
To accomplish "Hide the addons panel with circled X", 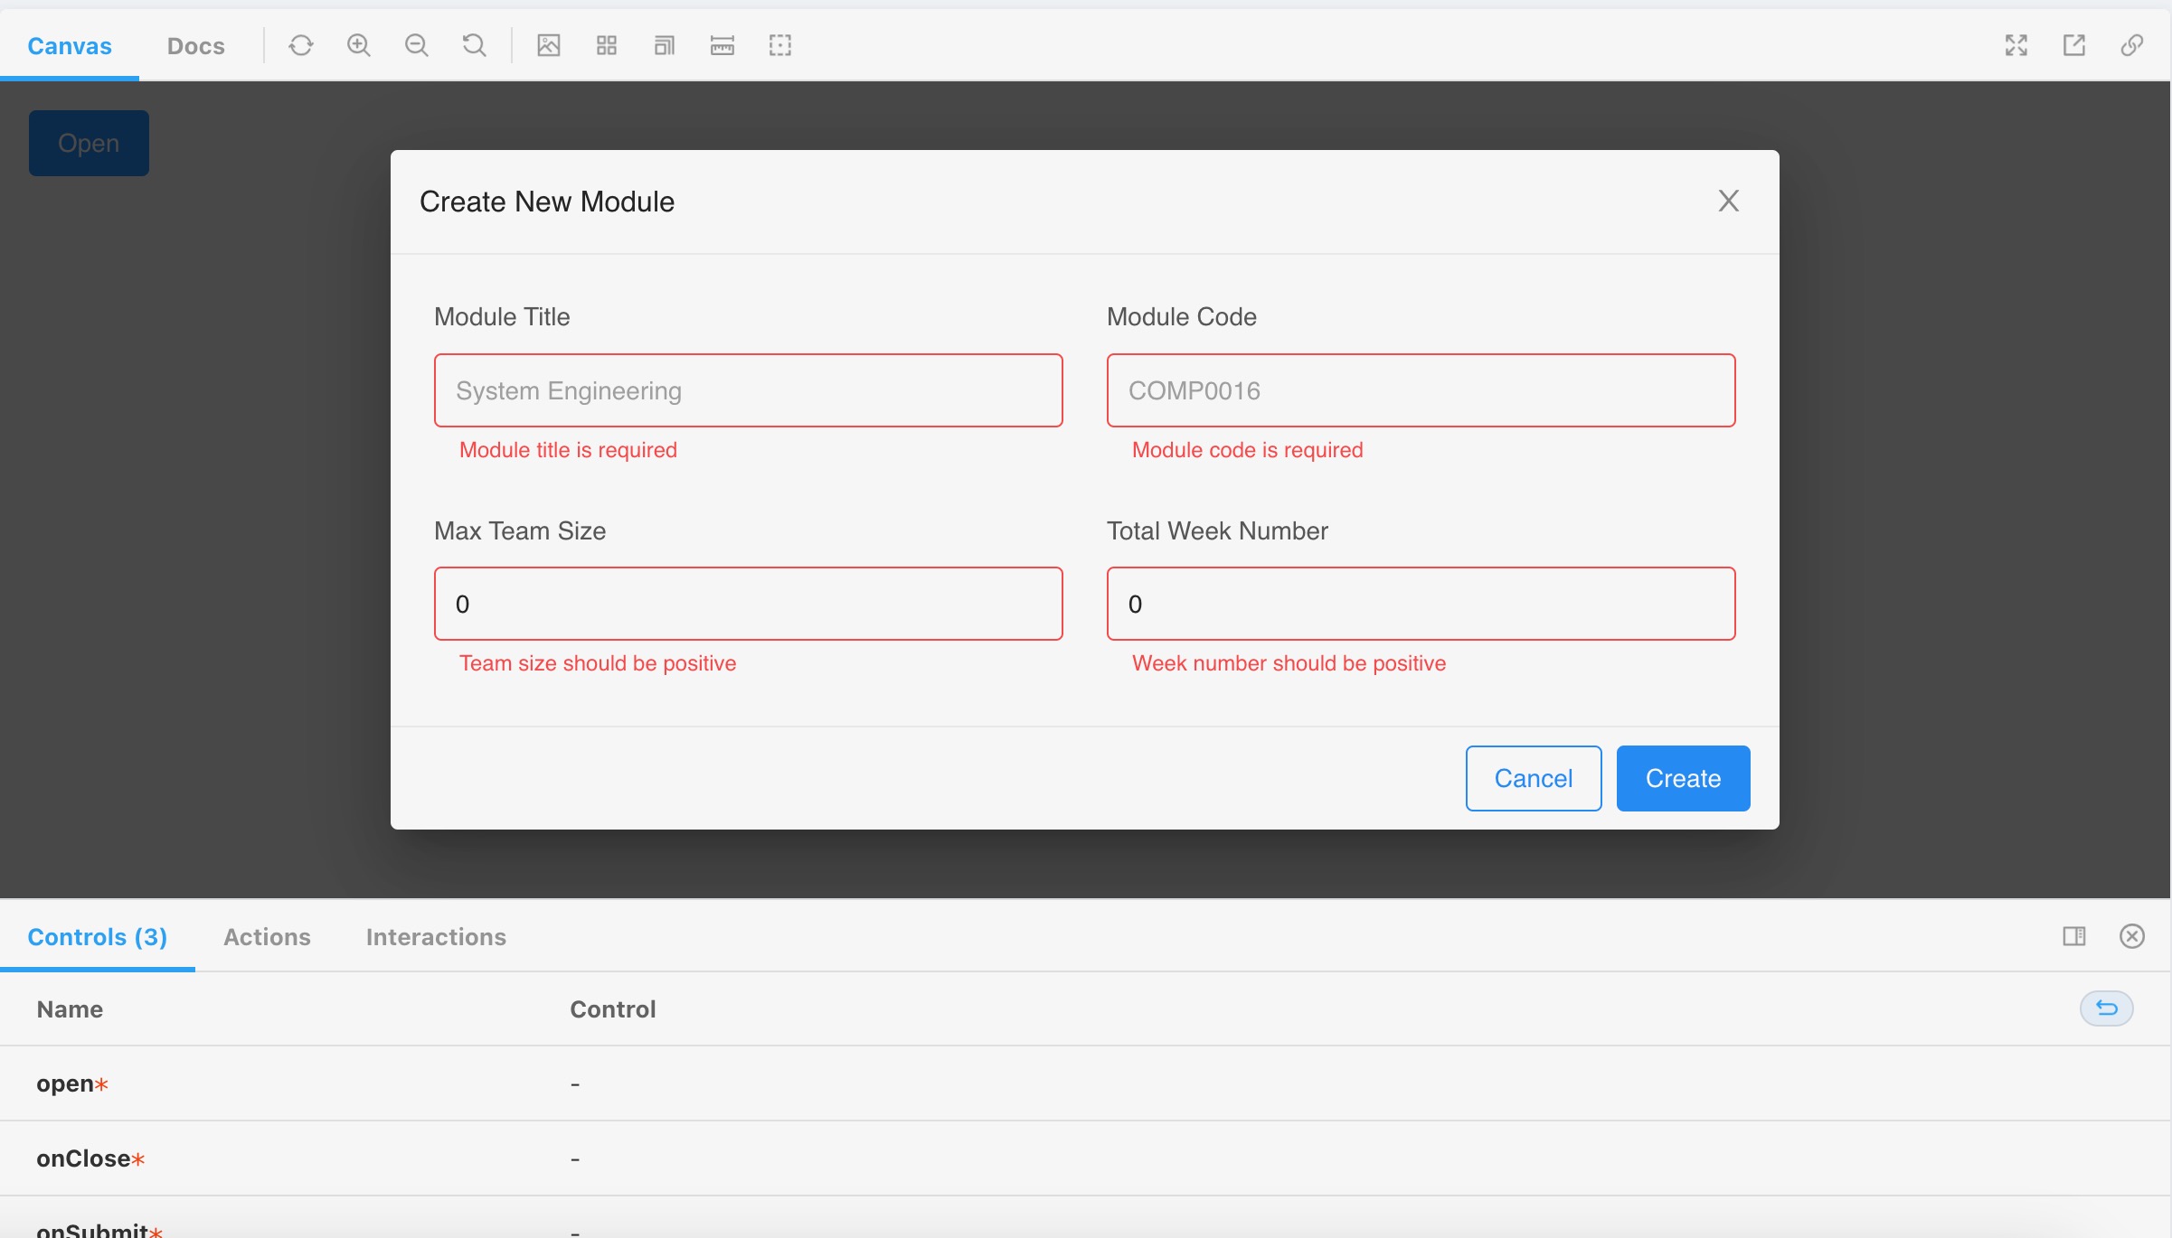I will [x=2132, y=936].
